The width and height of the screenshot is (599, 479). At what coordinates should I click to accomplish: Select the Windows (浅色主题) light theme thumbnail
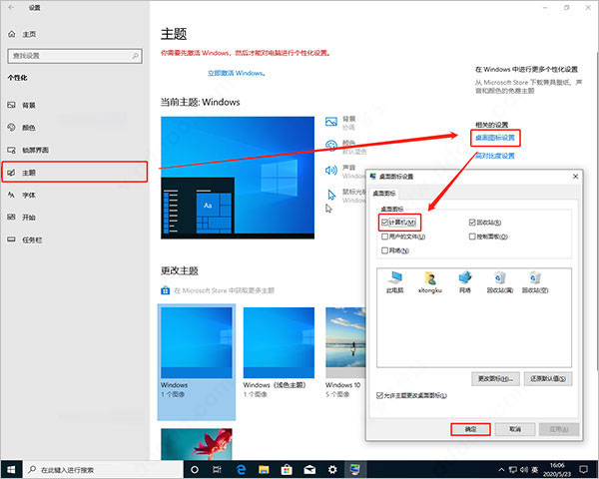(279, 343)
